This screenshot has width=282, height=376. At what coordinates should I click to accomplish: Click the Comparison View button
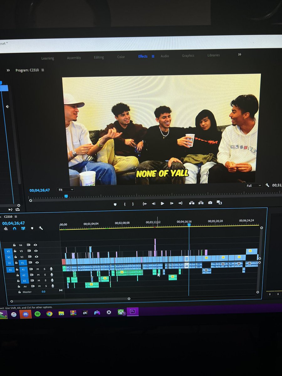coord(219,202)
